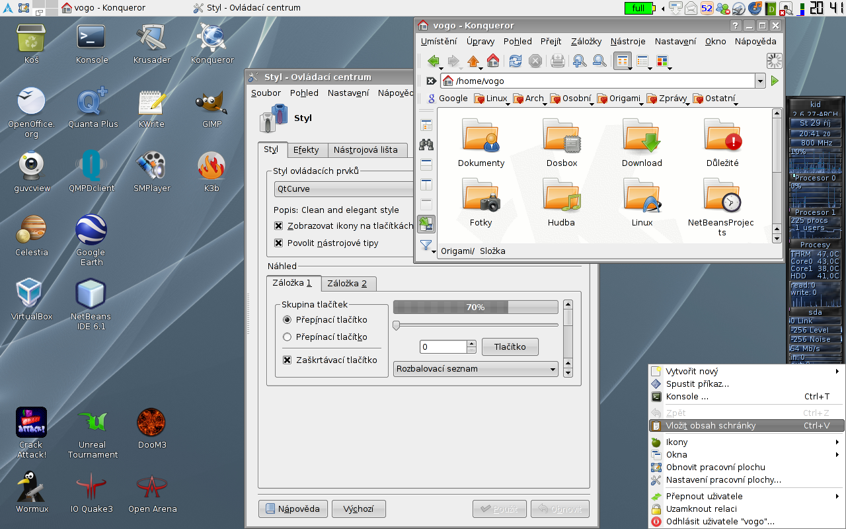Choose 'Spustit příkaz...' from context menu
Viewport: 846px width, 529px height.
[746, 384]
